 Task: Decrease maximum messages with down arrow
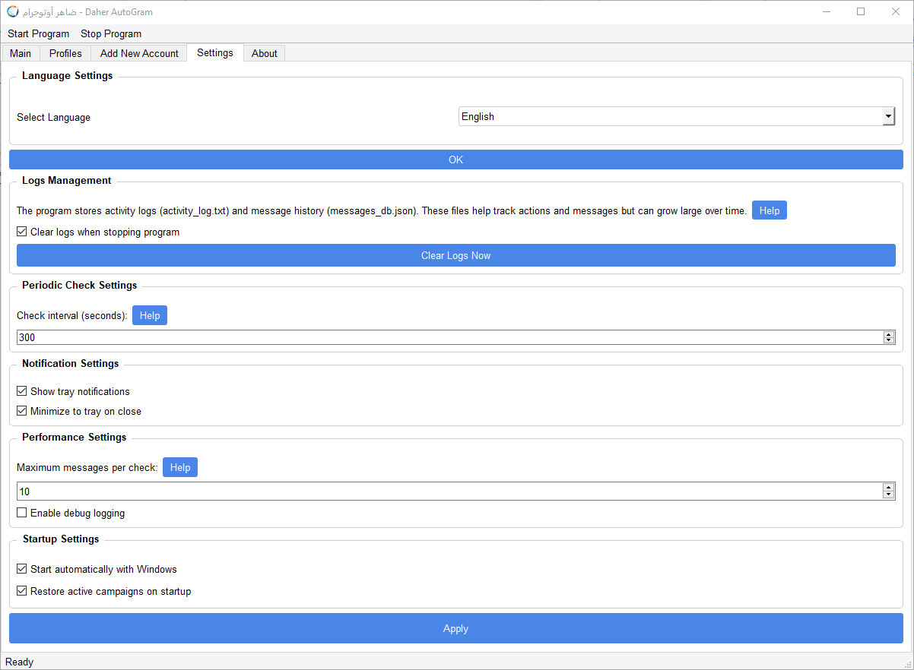888,495
